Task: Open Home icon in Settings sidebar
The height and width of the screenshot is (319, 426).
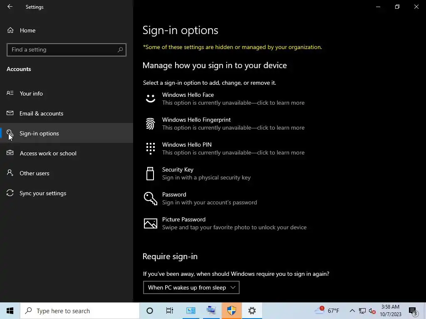Action: coord(10,30)
